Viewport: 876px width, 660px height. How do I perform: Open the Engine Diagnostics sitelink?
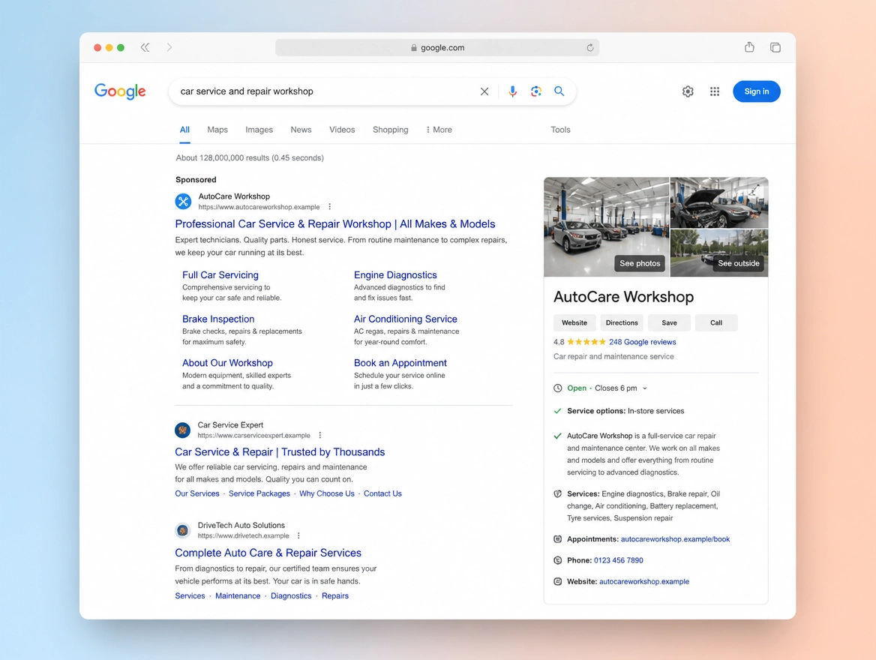(395, 275)
